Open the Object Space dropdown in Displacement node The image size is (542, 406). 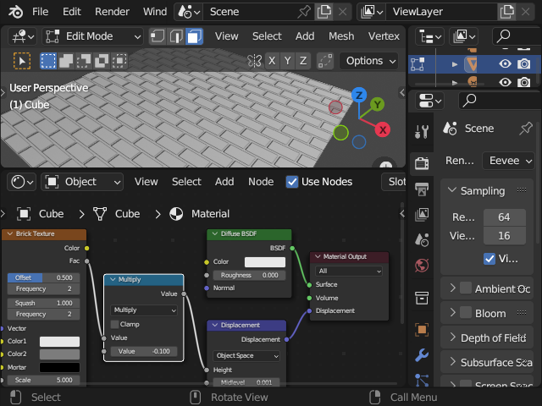[x=246, y=355]
